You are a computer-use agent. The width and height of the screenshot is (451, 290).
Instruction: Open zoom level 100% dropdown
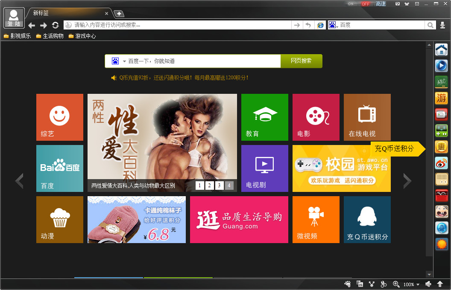coord(411,284)
